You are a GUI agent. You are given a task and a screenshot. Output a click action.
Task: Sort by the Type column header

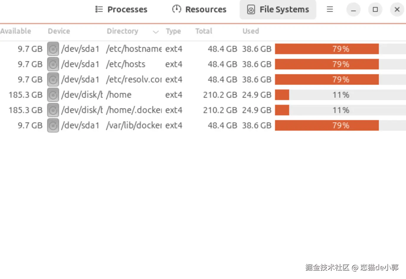click(173, 31)
